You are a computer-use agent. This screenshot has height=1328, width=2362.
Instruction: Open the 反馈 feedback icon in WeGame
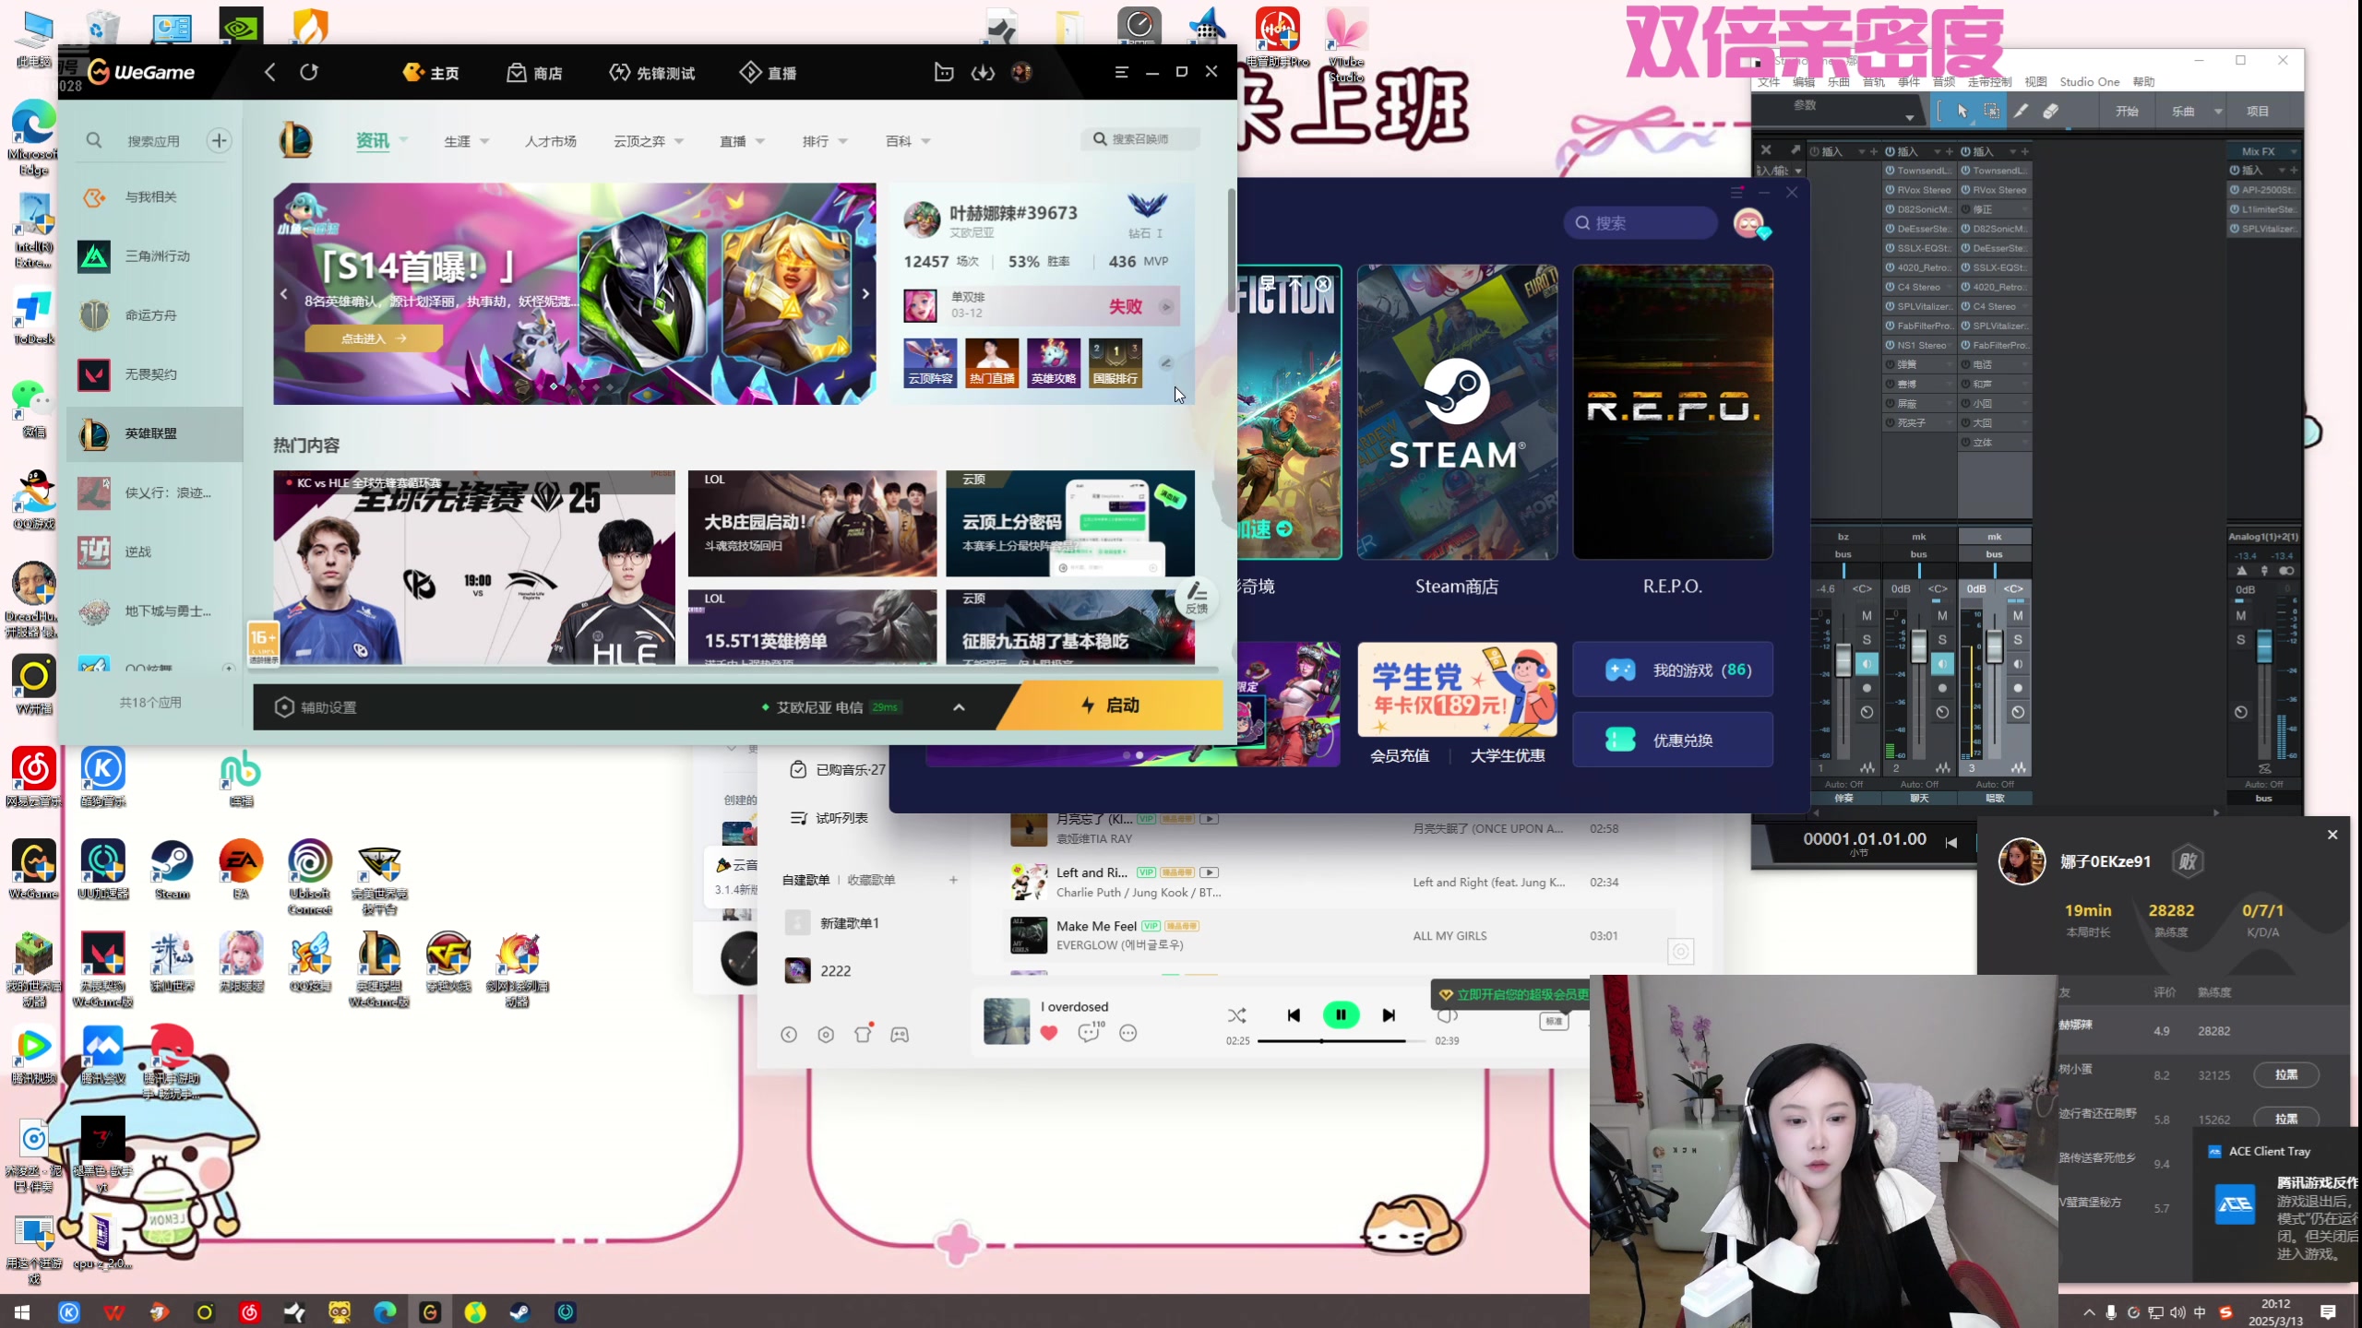click(1197, 597)
